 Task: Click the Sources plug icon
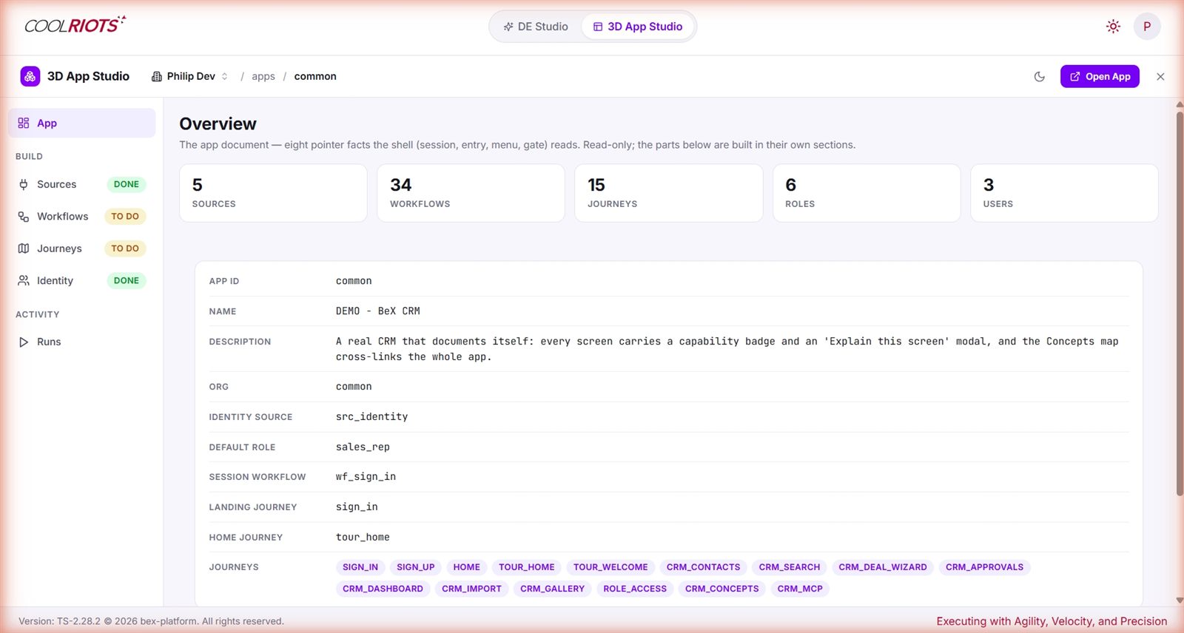click(x=24, y=184)
